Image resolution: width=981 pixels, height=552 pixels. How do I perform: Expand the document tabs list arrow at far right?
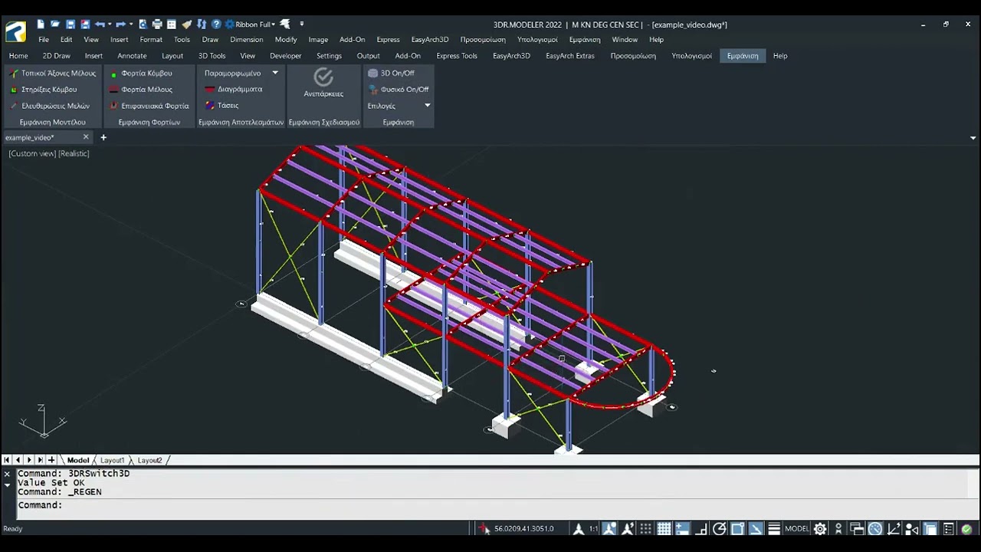pos(973,138)
